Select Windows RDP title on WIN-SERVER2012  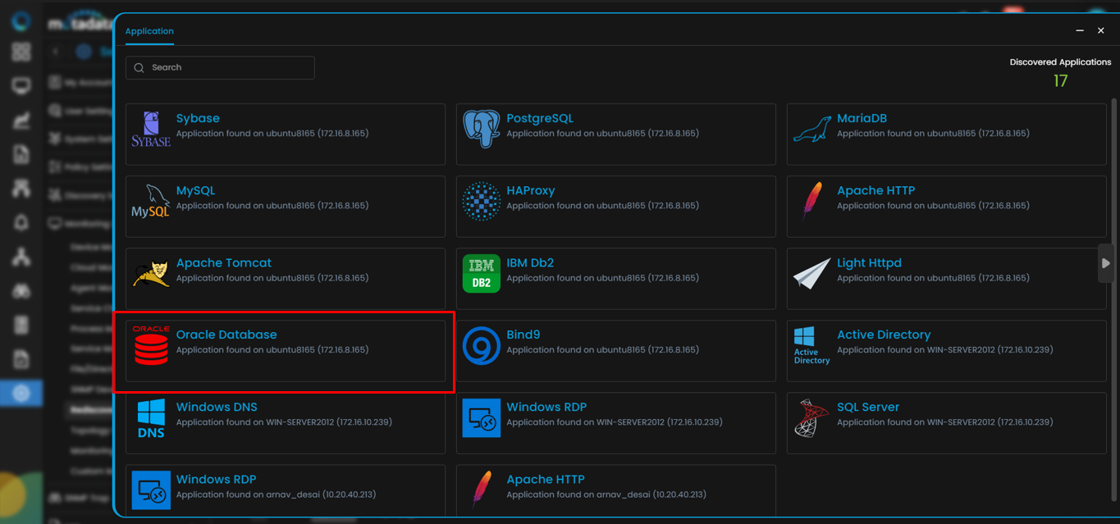tap(546, 407)
